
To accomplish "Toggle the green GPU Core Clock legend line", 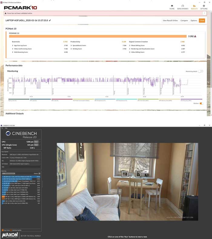I will point(148,99).
